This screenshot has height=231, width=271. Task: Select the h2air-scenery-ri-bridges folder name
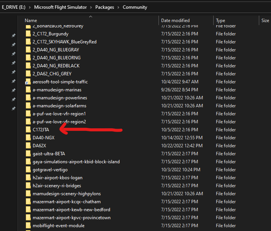57,186
